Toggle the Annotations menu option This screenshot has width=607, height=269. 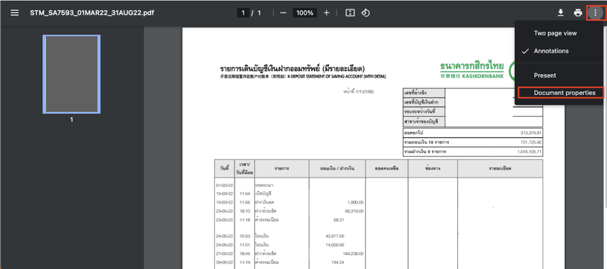(551, 51)
